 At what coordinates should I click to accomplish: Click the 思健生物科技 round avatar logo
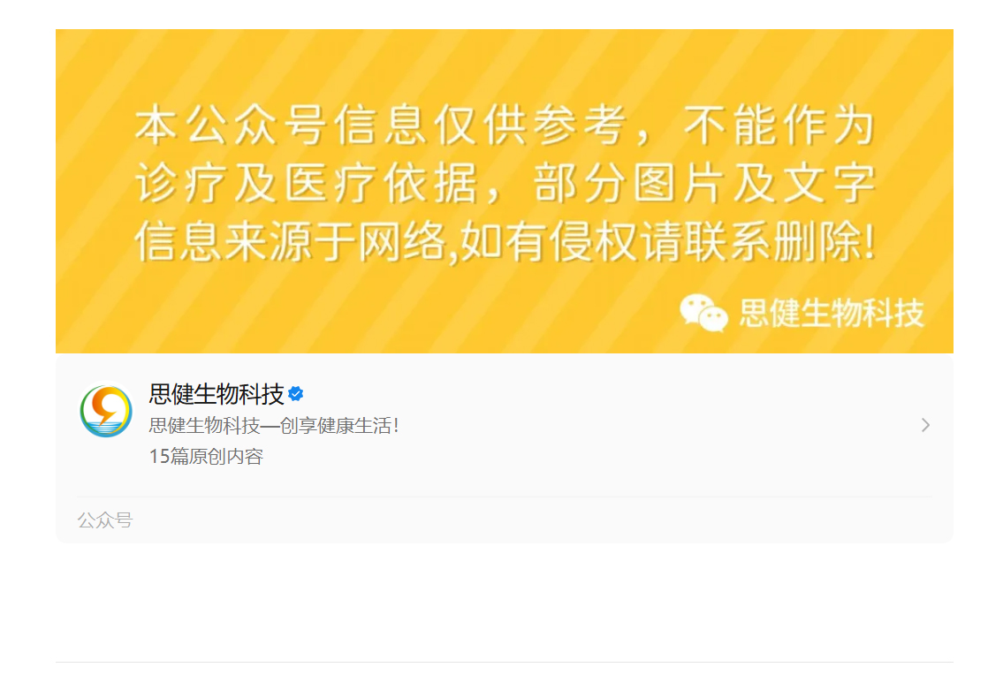pos(106,411)
